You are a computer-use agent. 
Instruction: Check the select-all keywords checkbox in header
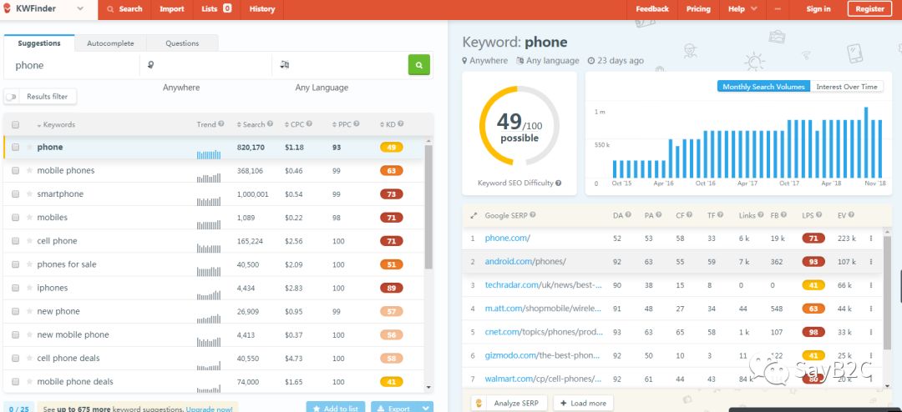(16, 125)
